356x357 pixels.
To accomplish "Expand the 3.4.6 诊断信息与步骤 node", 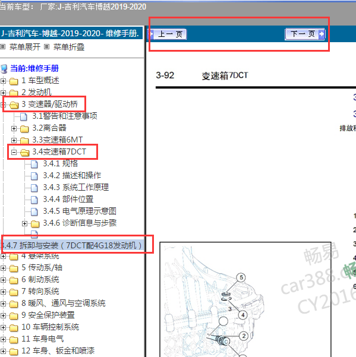I will click(x=24, y=223).
